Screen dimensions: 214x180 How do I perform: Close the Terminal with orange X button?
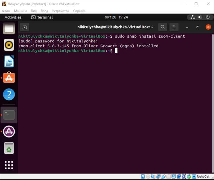click(x=208, y=27)
